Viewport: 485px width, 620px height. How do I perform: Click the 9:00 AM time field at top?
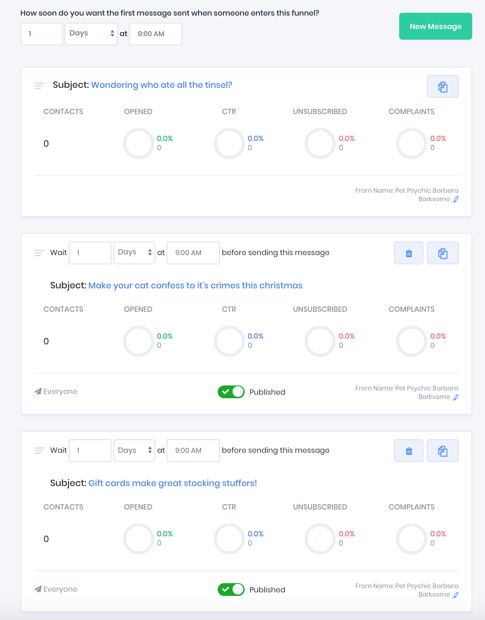point(155,34)
